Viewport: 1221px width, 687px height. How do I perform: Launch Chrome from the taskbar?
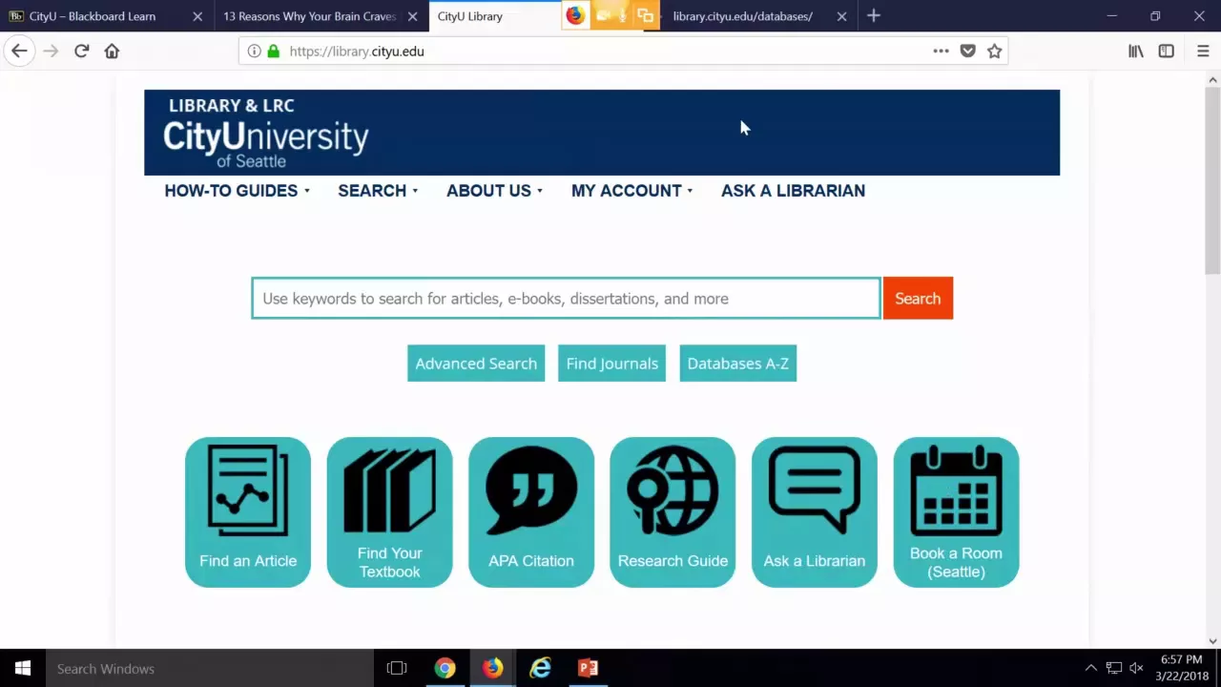tap(445, 668)
